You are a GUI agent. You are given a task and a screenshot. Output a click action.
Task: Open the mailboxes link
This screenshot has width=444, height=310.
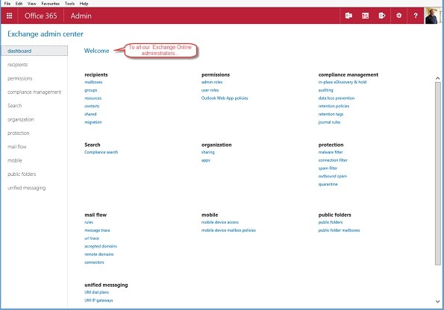click(x=93, y=82)
